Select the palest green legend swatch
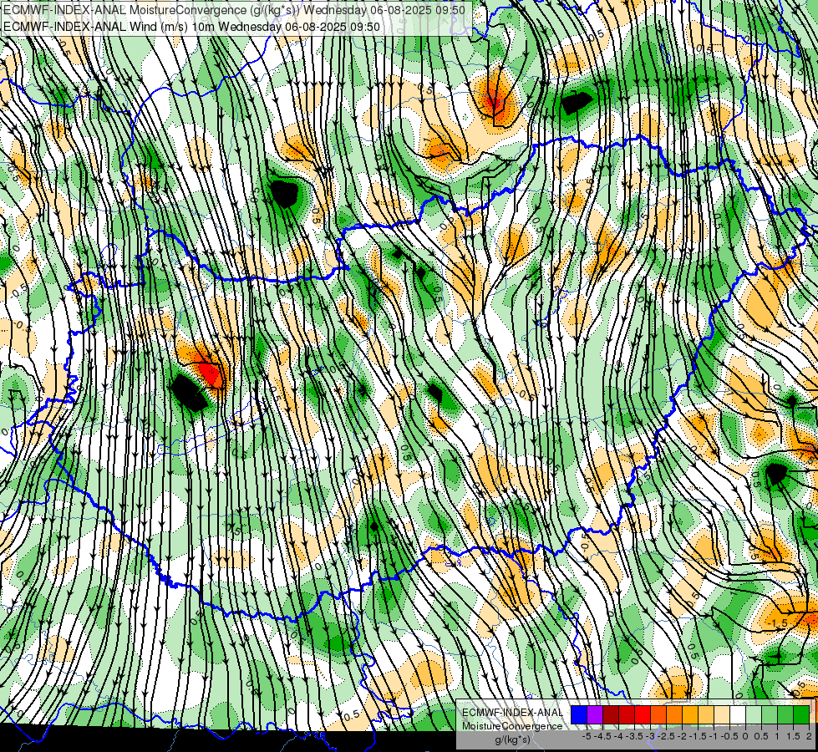The width and height of the screenshot is (818, 752). point(754,714)
